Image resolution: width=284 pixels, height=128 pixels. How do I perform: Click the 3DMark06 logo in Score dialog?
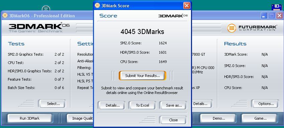tap(173, 16)
